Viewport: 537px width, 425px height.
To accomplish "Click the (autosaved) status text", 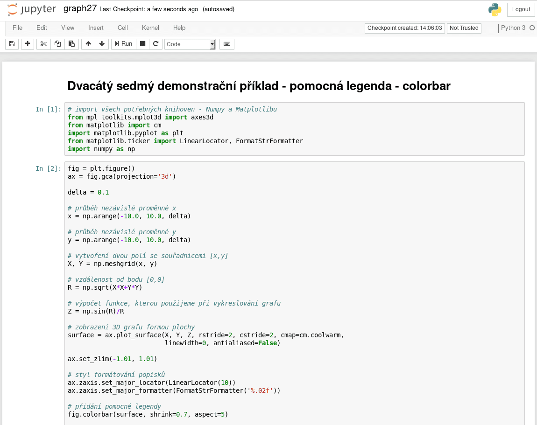I will pyautogui.click(x=219, y=9).
